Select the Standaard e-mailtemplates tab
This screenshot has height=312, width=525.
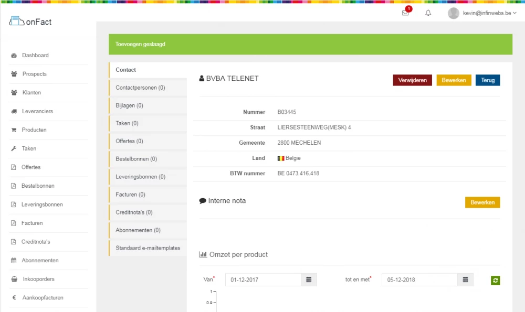point(148,248)
